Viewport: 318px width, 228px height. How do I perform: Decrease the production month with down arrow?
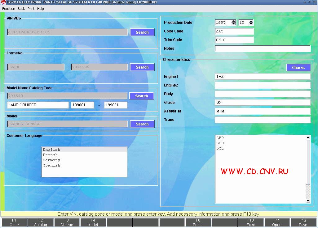point(251,24)
